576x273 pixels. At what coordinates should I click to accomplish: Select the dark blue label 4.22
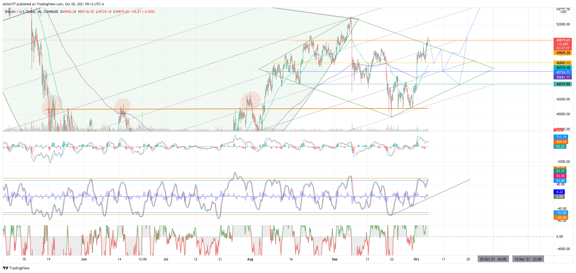tap(559, 192)
